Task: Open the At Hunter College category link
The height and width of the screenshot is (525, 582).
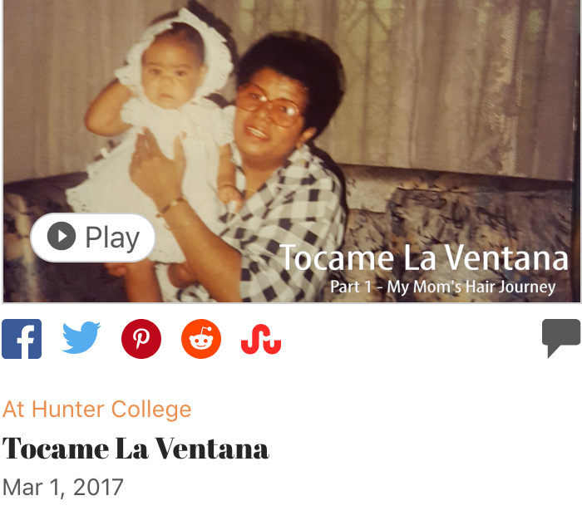Action: pyautogui.click(x=97, y=410)
